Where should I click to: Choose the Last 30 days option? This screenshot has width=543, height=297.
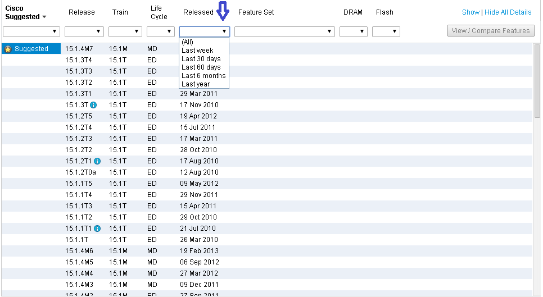click(x=201, y=59)
